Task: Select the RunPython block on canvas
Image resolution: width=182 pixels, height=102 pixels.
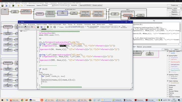Action: [x=40, y=14]
